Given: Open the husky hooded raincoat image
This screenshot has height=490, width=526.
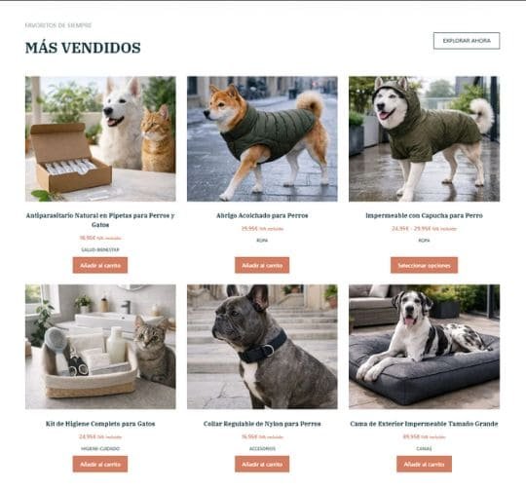Looking at the screenshot, I should pos(424,139).
